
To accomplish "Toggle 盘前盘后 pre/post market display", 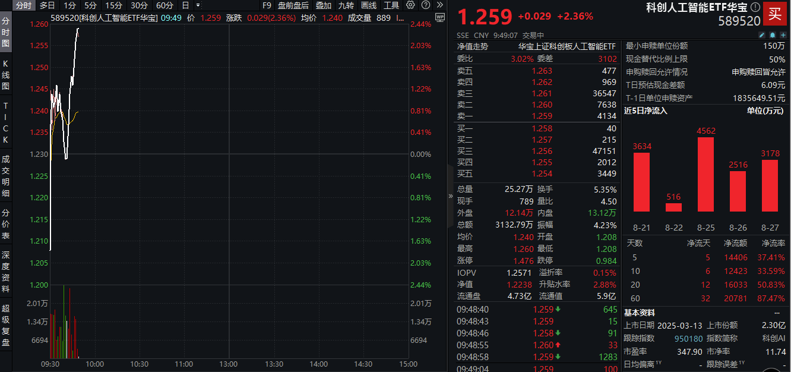I will click(x=293, y=5).
